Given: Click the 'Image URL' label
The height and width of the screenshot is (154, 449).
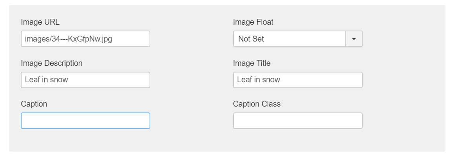Looking at the screenshot, I should click(x=40, y=22).
